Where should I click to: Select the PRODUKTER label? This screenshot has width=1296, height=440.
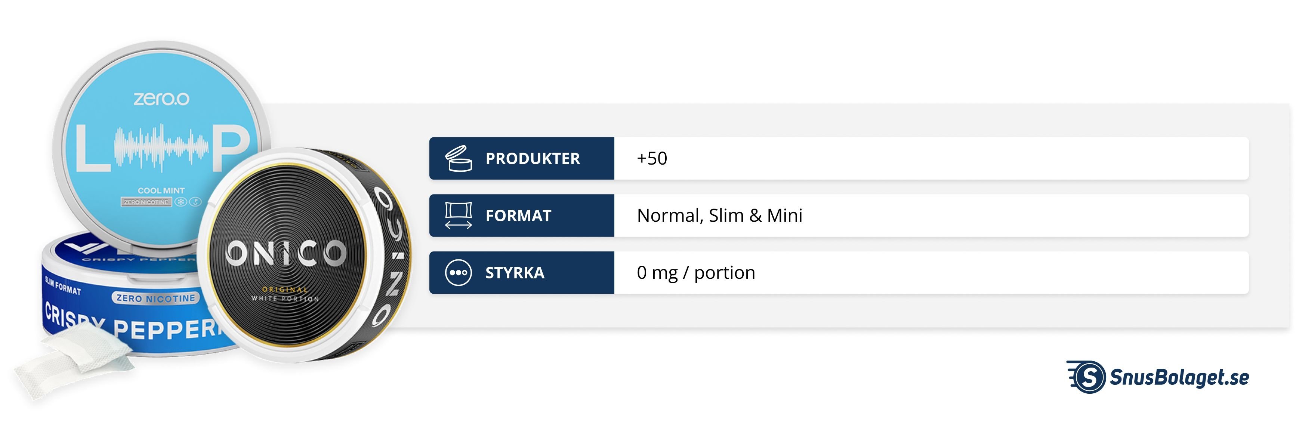coord(532,159)
